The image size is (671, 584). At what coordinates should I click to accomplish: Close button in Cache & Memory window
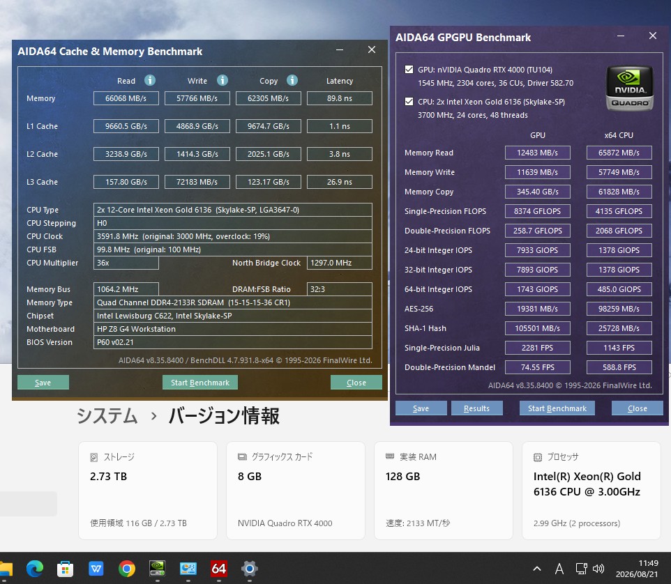point(356,382)
